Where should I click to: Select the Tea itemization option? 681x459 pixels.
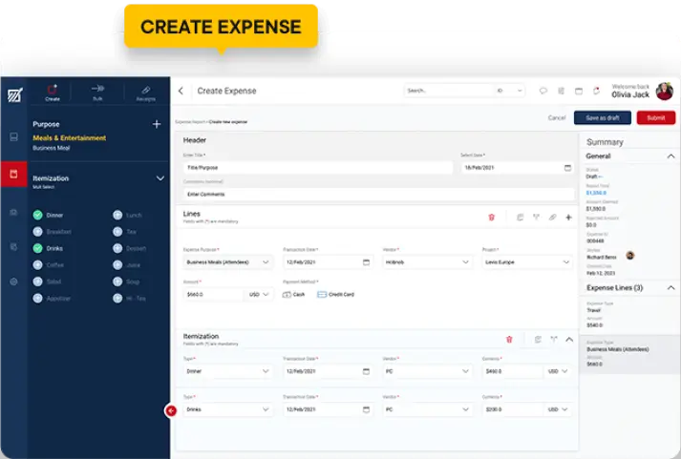click(x=117, y=232)
